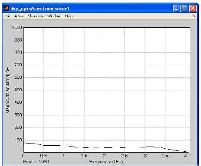This screenshot has width=201, height=166.
Task: Click the 'Magnitude squared, dB' y-axis label
Action: 8,90
